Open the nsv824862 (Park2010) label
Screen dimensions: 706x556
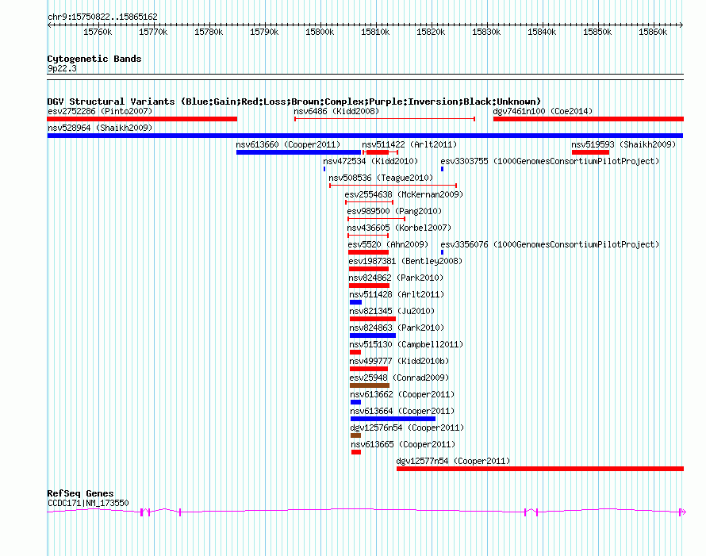pos(396,278)
